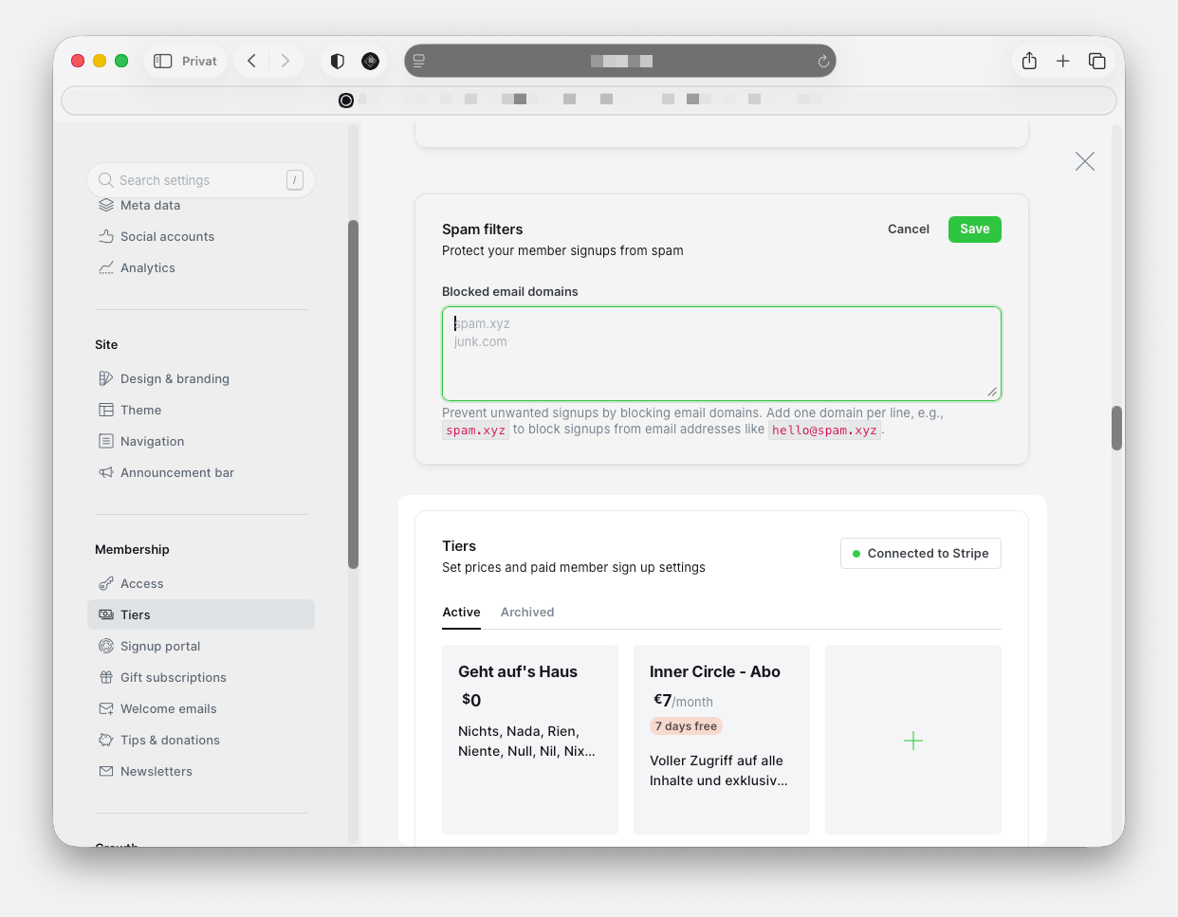1178x917 pixels.
Task: Click the Spam filters heading
Action: [482, 229]
